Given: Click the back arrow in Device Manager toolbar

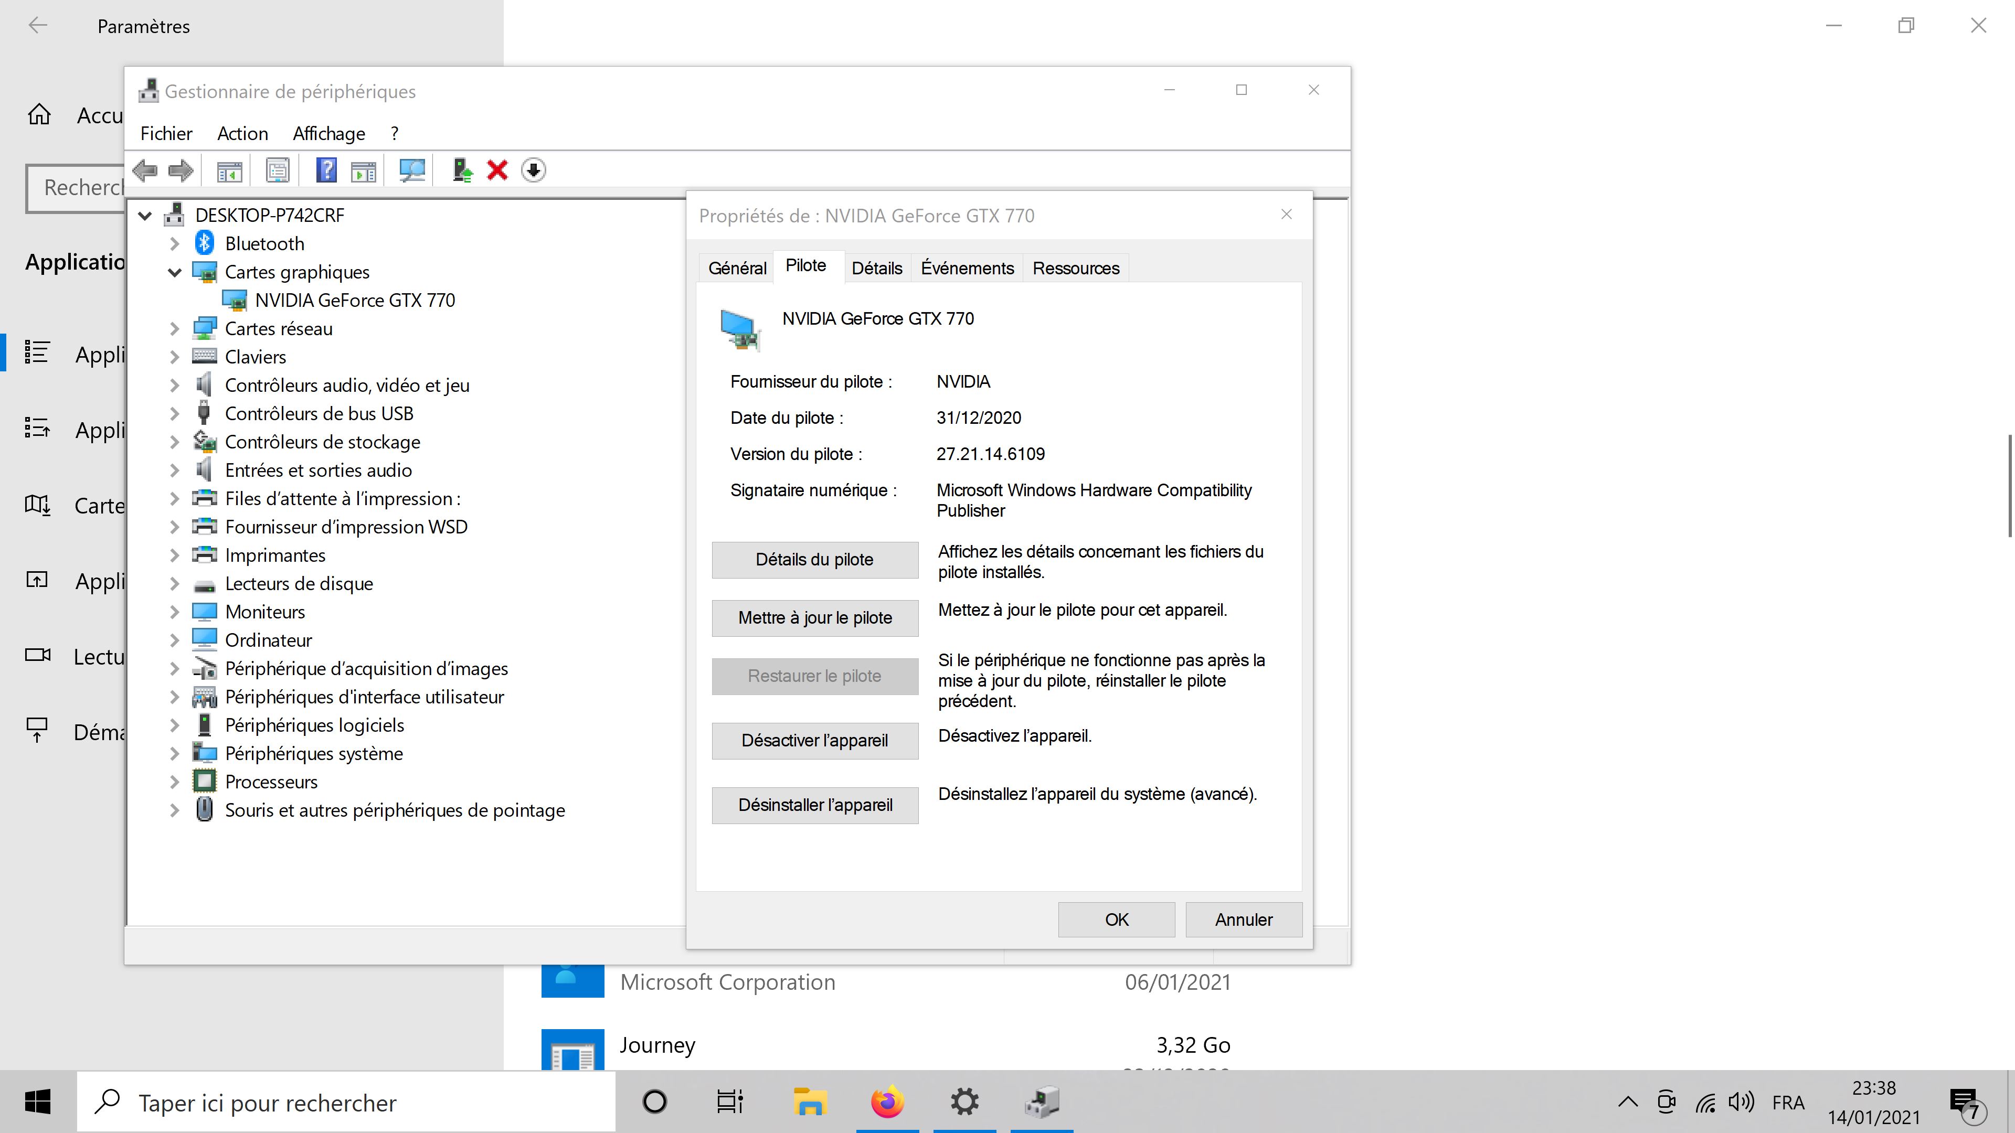Looking at the screenshot, I should click(145, 169).
